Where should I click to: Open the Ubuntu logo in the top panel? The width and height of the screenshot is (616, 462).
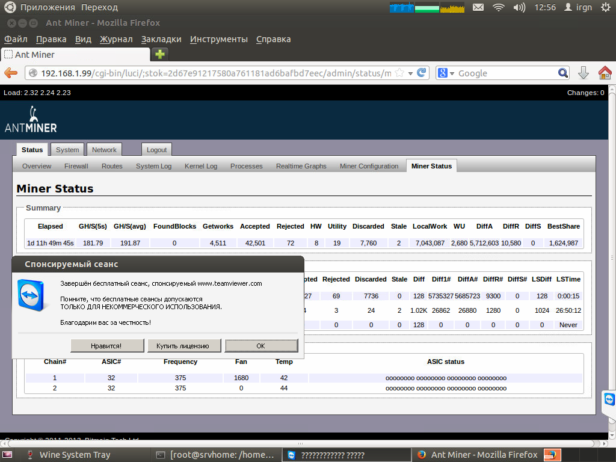10,7
